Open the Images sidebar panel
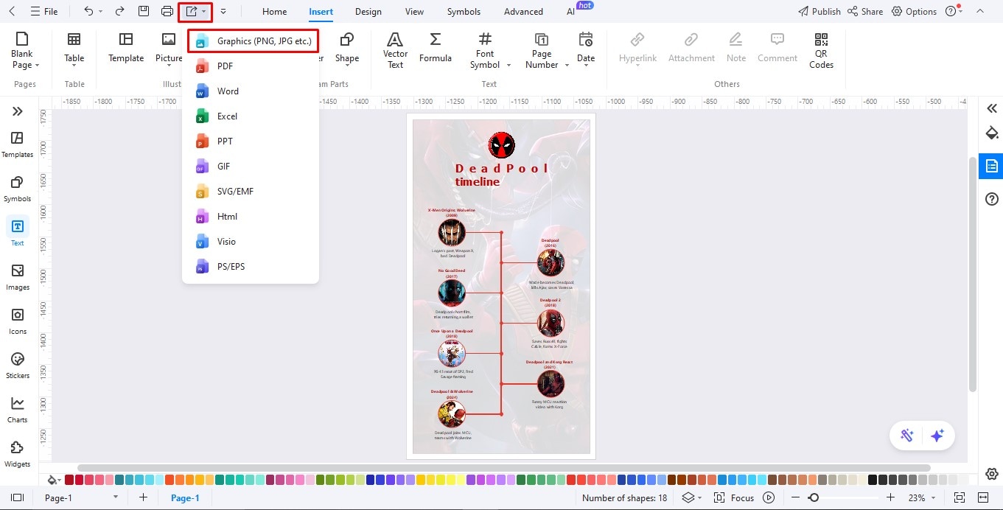The image size is (1003, 510). (18, 277)
